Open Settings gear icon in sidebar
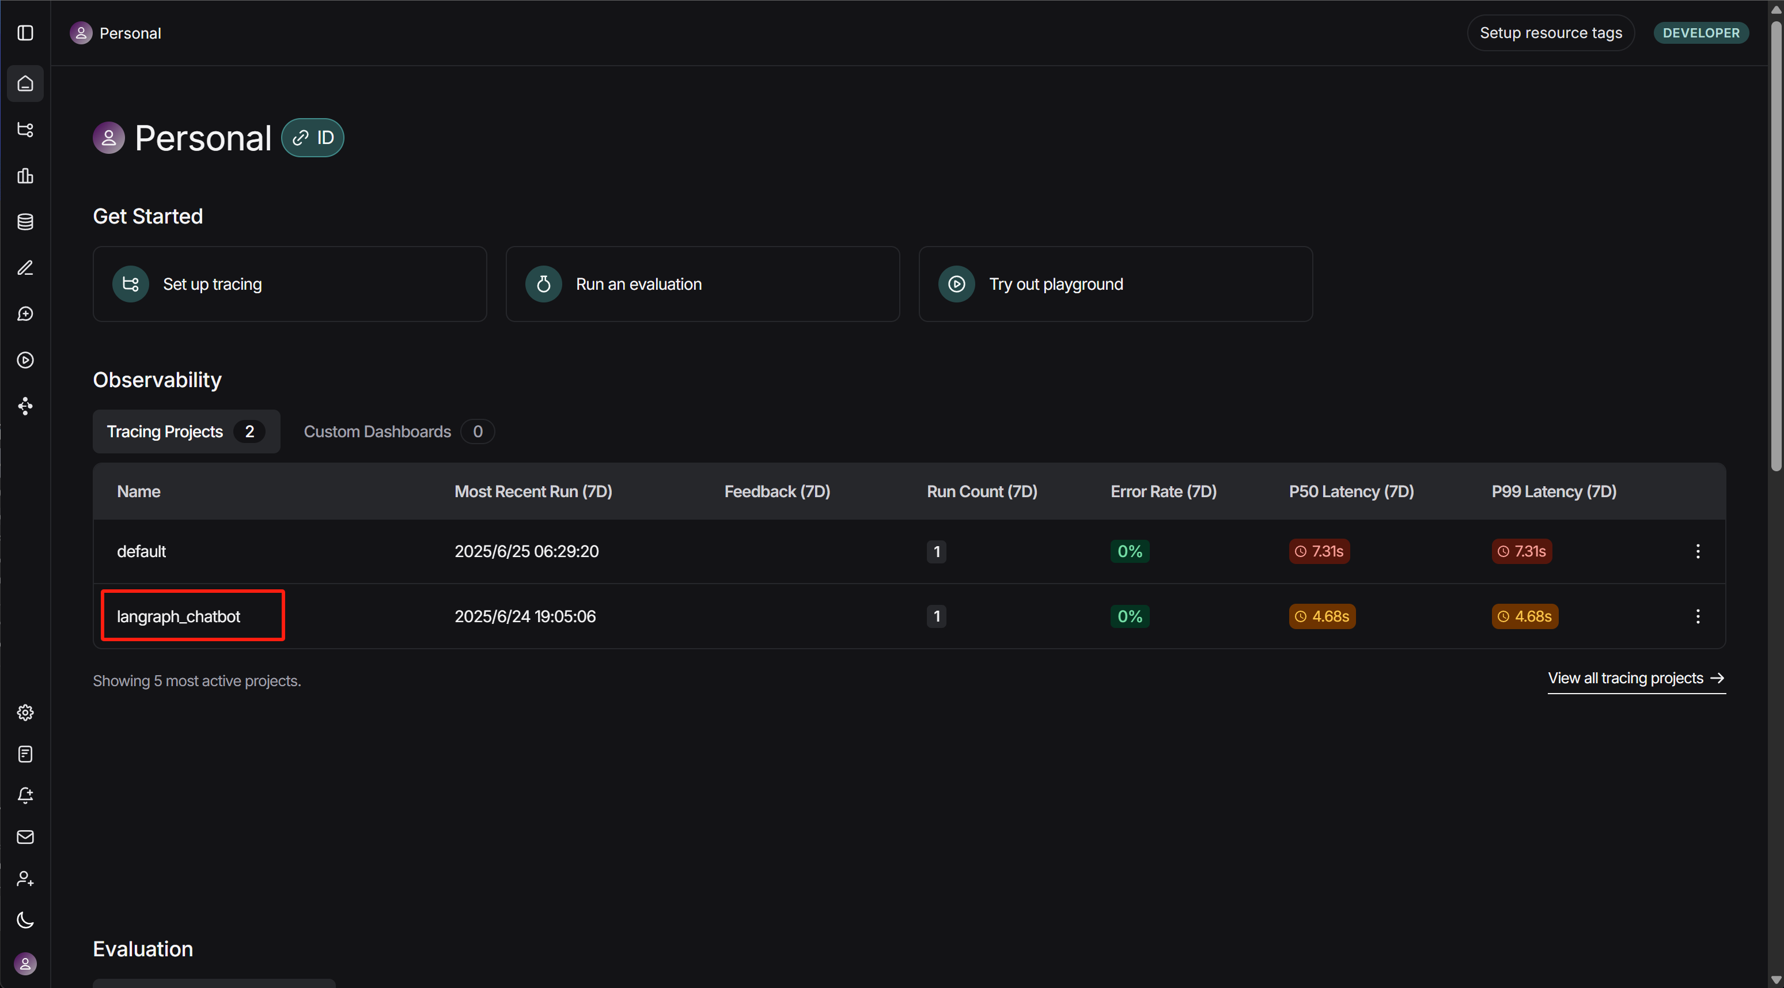This screenshot has height=988, width=1784. pyautogui.click(x=25, y=712)
